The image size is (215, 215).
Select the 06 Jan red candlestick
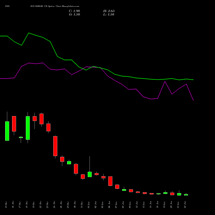(111, 181)
